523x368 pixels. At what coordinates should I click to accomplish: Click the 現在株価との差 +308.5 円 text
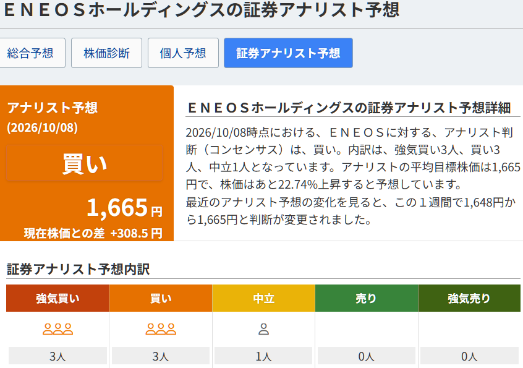tap(93, 233)
